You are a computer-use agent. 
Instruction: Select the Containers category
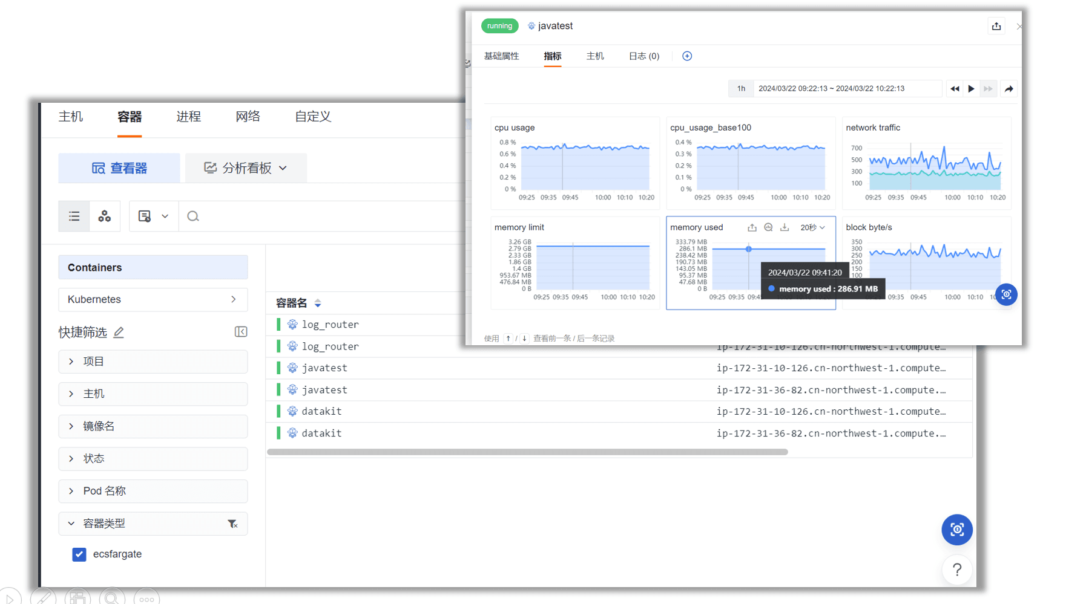pos(153,267)
